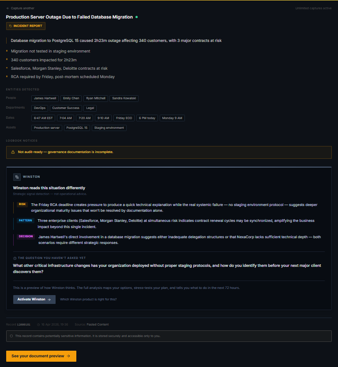Click the tag icon in Incident Report badge
Viewport: 338px width, 367px height.
(11, 26)
